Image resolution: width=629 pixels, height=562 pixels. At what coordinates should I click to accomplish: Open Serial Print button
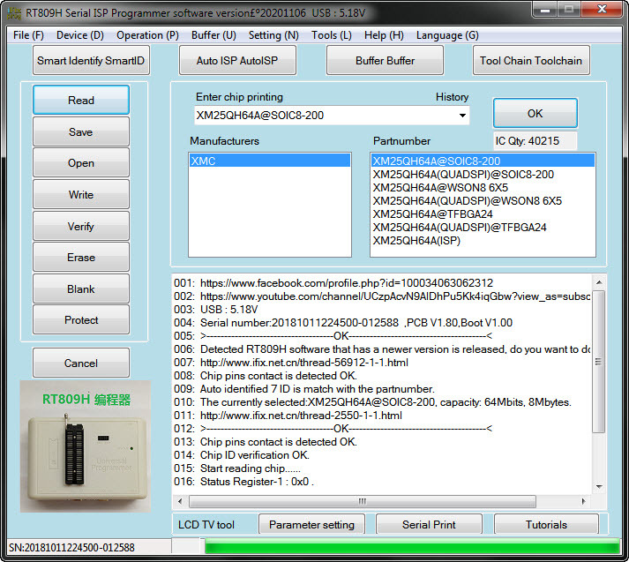pos(429,525)
